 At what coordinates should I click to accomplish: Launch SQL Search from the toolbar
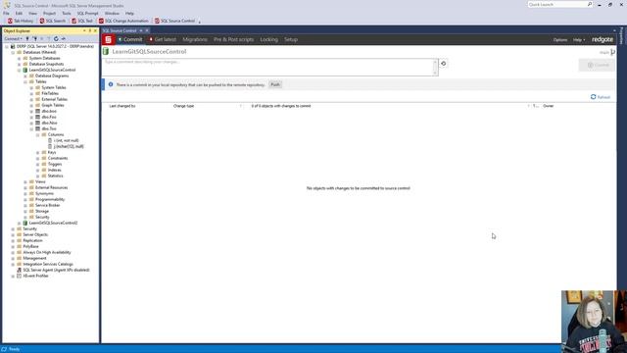pos(52,21)
